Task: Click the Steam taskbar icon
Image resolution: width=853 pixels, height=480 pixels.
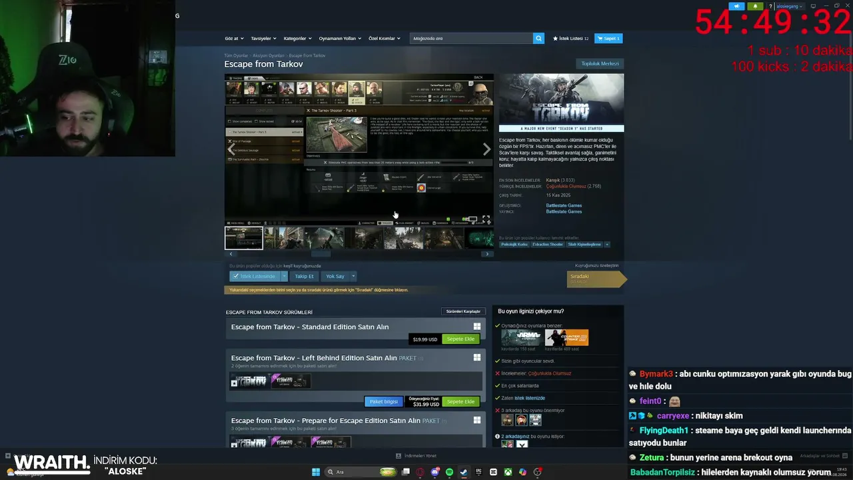Action: pos(464,472)
